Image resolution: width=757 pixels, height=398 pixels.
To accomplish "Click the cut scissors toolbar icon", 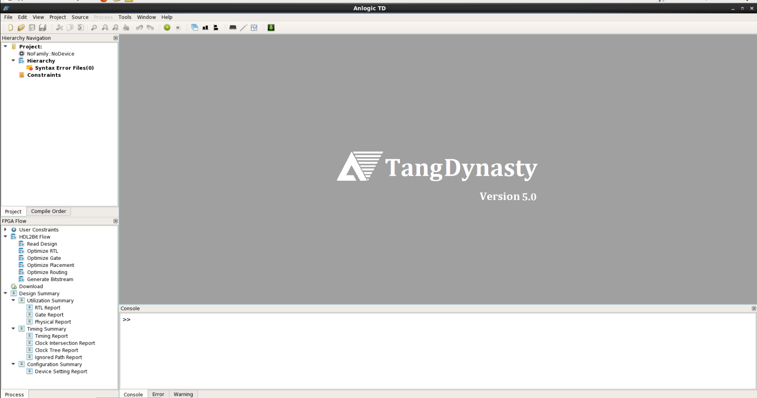I will tap(59, 28).
